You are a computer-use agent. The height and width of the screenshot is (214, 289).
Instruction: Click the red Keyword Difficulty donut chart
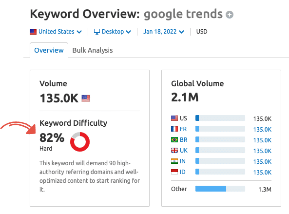click(80, 142)
